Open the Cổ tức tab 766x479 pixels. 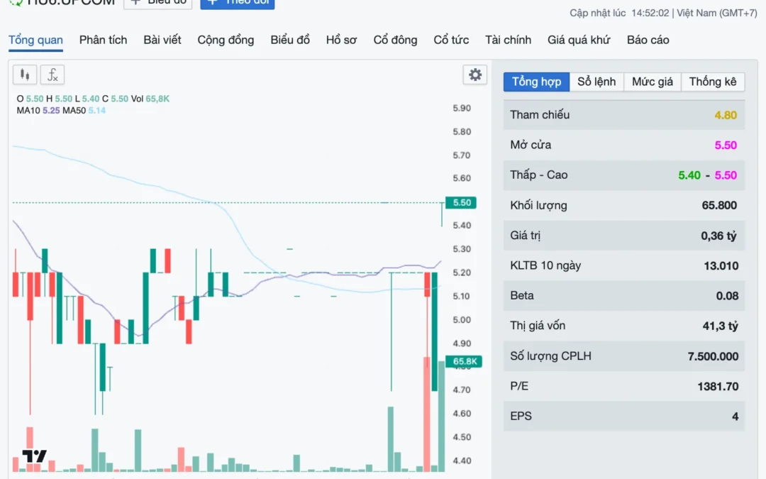(x=451, y=40)
